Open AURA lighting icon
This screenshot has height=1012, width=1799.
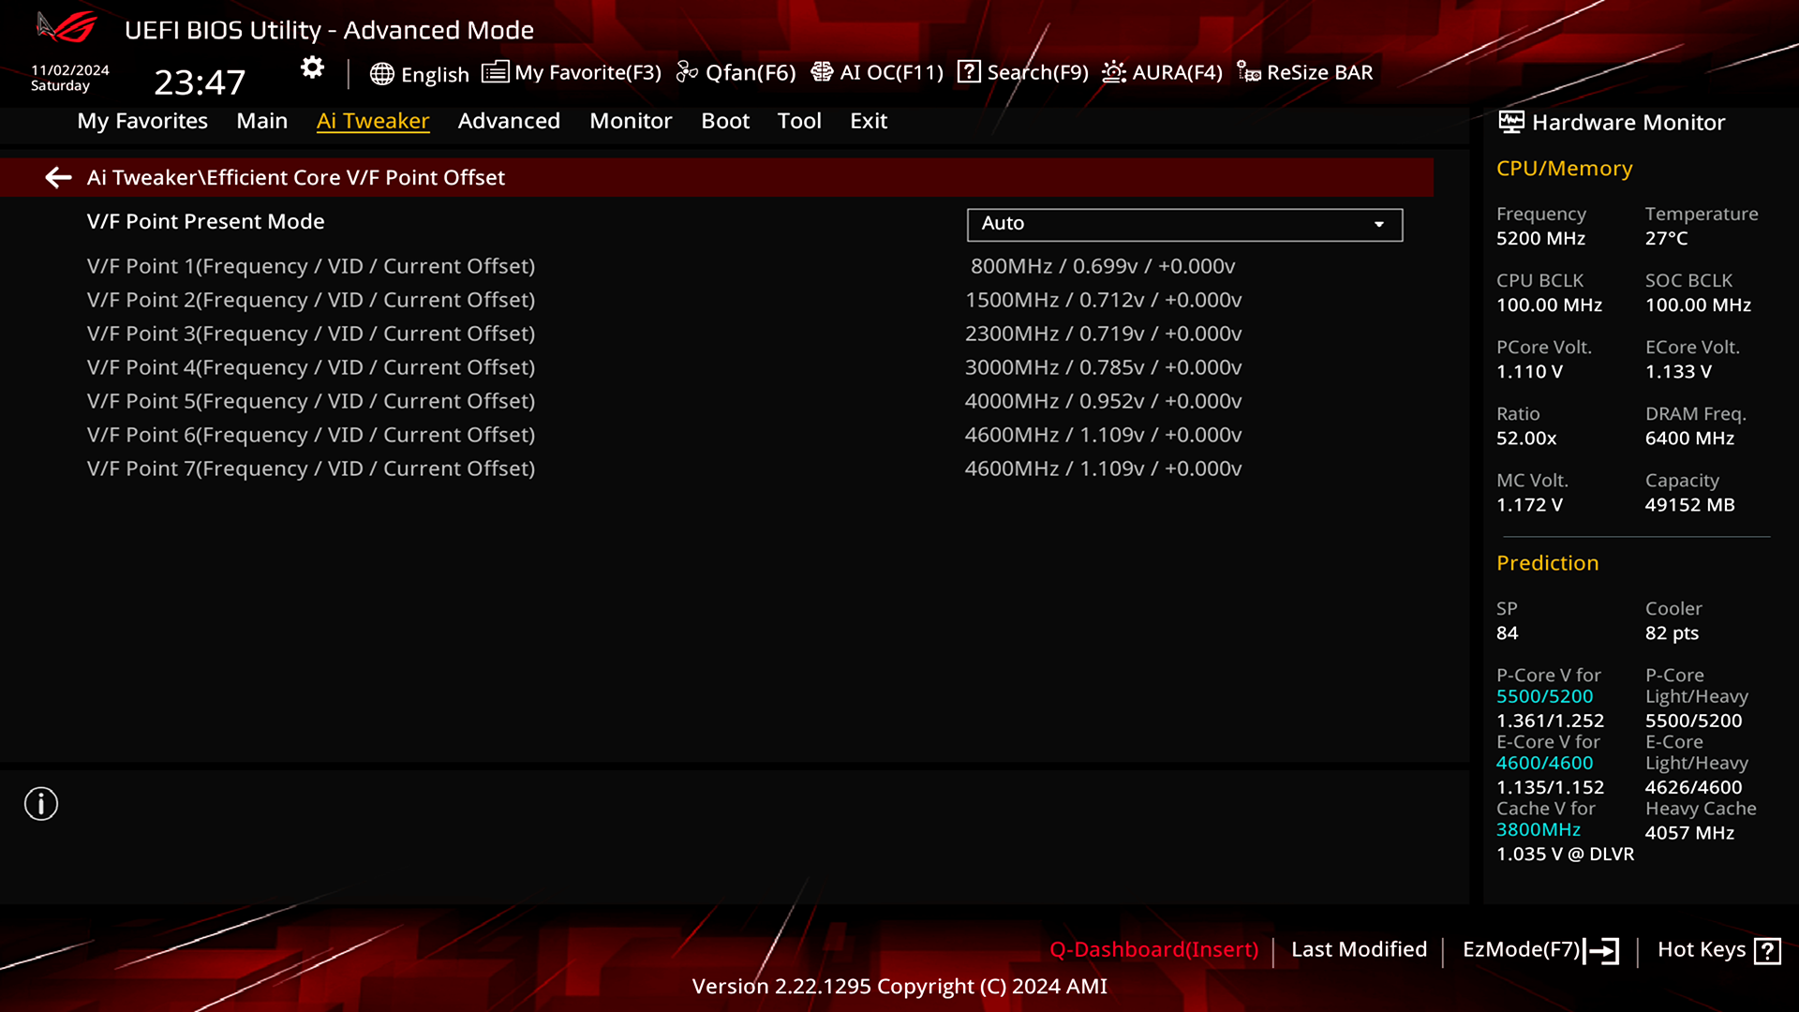(1113, 72)
